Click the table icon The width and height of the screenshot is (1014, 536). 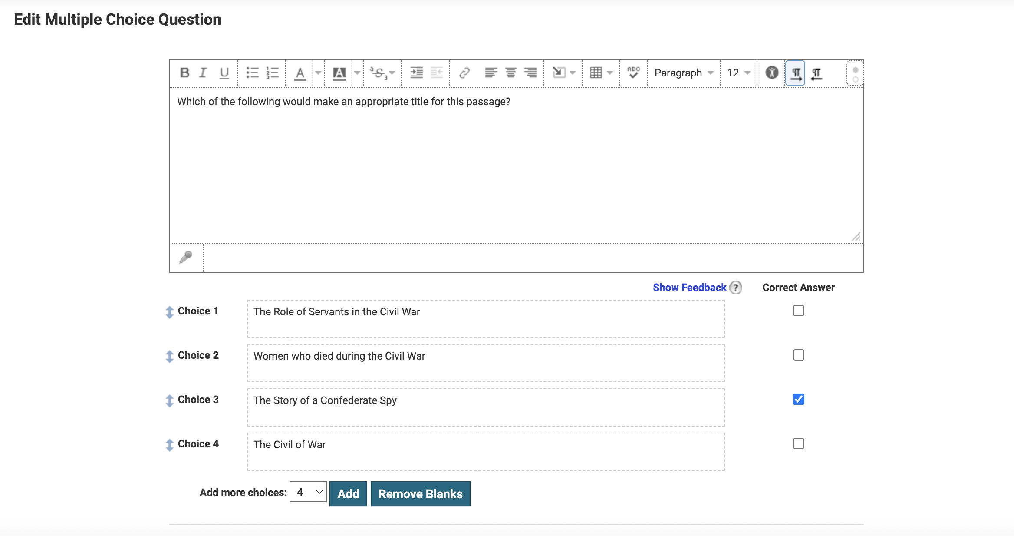[x=596, y=73]
